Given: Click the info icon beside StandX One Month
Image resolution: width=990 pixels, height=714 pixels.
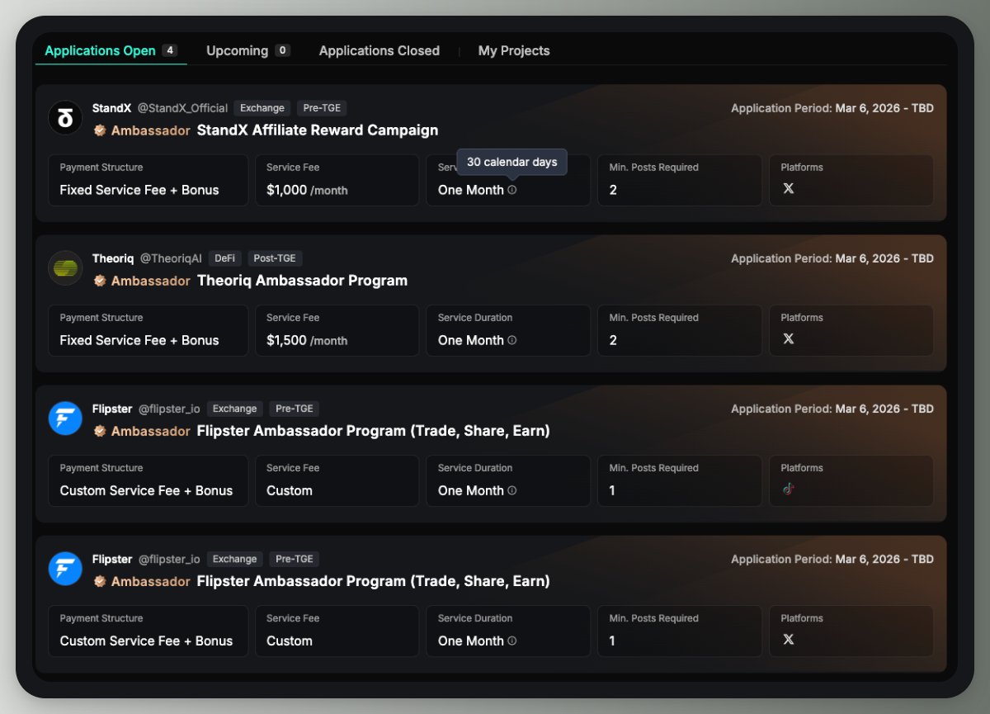Looking at the screenshot, I should 512,190.
